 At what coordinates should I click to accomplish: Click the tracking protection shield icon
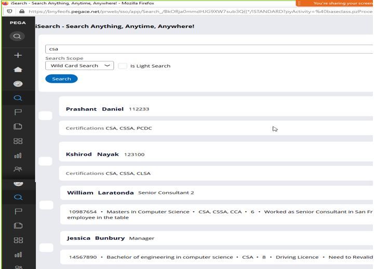click(x=9, y=11)
